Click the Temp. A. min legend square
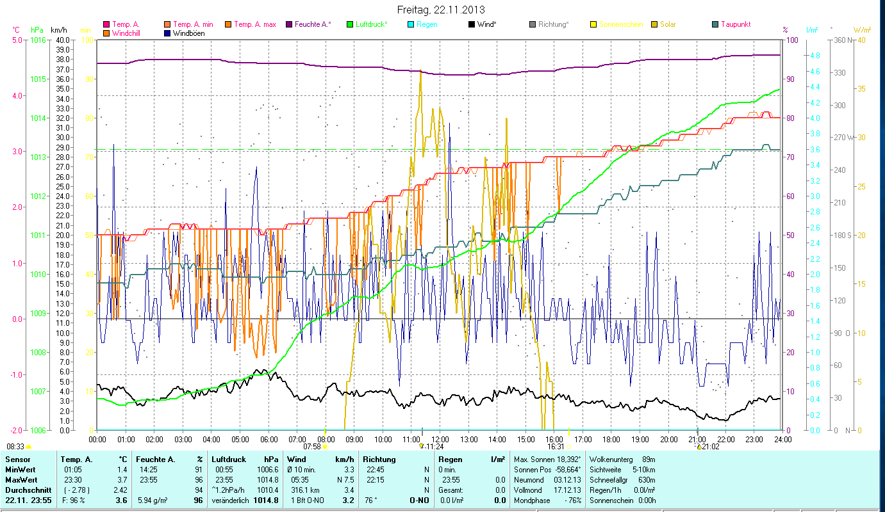This screenshot has width=885, height=512. [x=168, y=24]
